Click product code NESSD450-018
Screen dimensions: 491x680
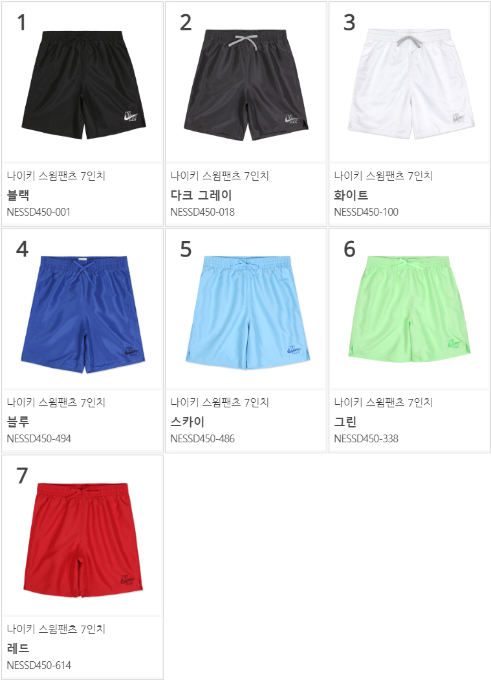pos(202,212)
